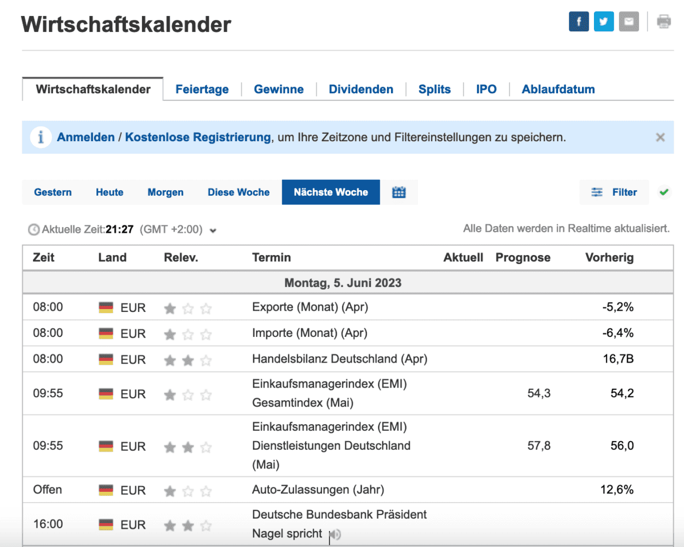The width and height of the screenshot is (684, 547).
Task: Print the calendar using the printer icon
Action: click(663, 21)
